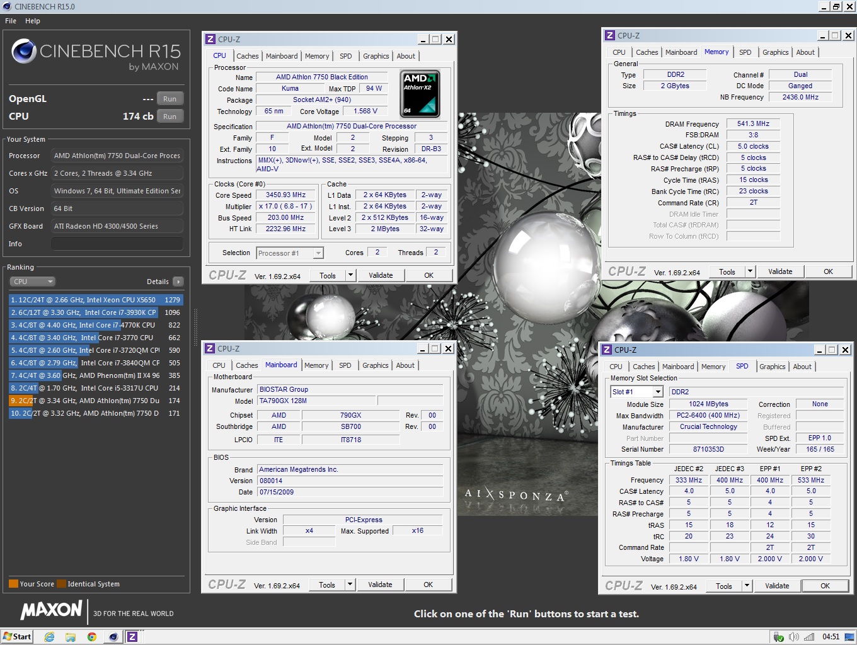
Task: Click the Core Speed value 3450.93 MHz
Action: (x=285, y=195)
